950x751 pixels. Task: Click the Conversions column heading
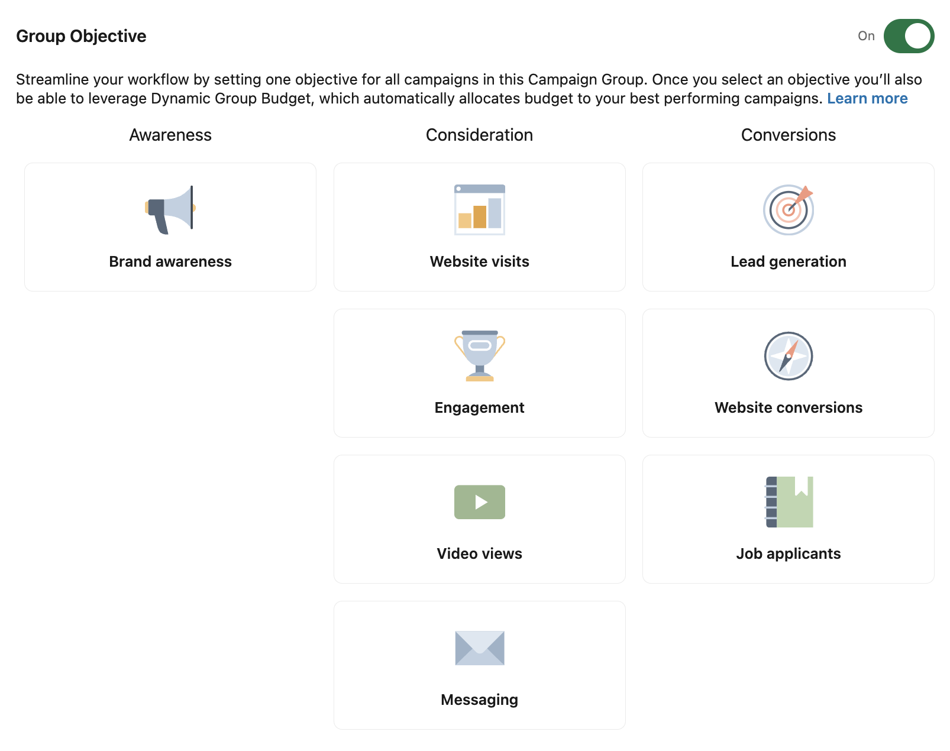coord(788,135)
